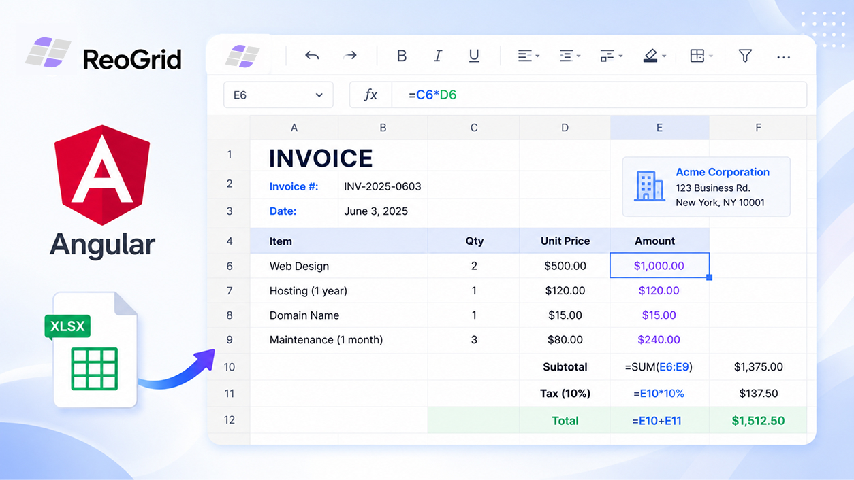
Task: Open the vertical alignment options
Action: pos(569,56)
